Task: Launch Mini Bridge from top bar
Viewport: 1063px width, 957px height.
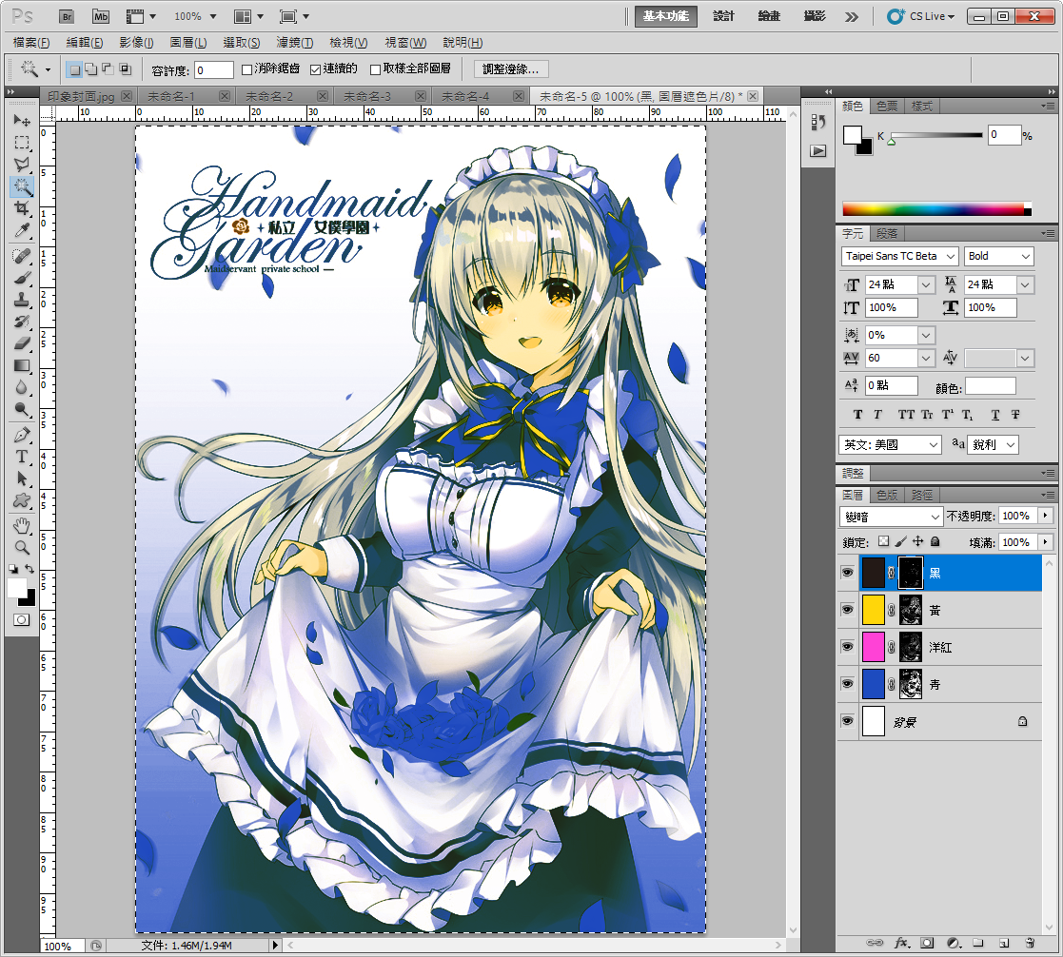Action: pos(100,16)
